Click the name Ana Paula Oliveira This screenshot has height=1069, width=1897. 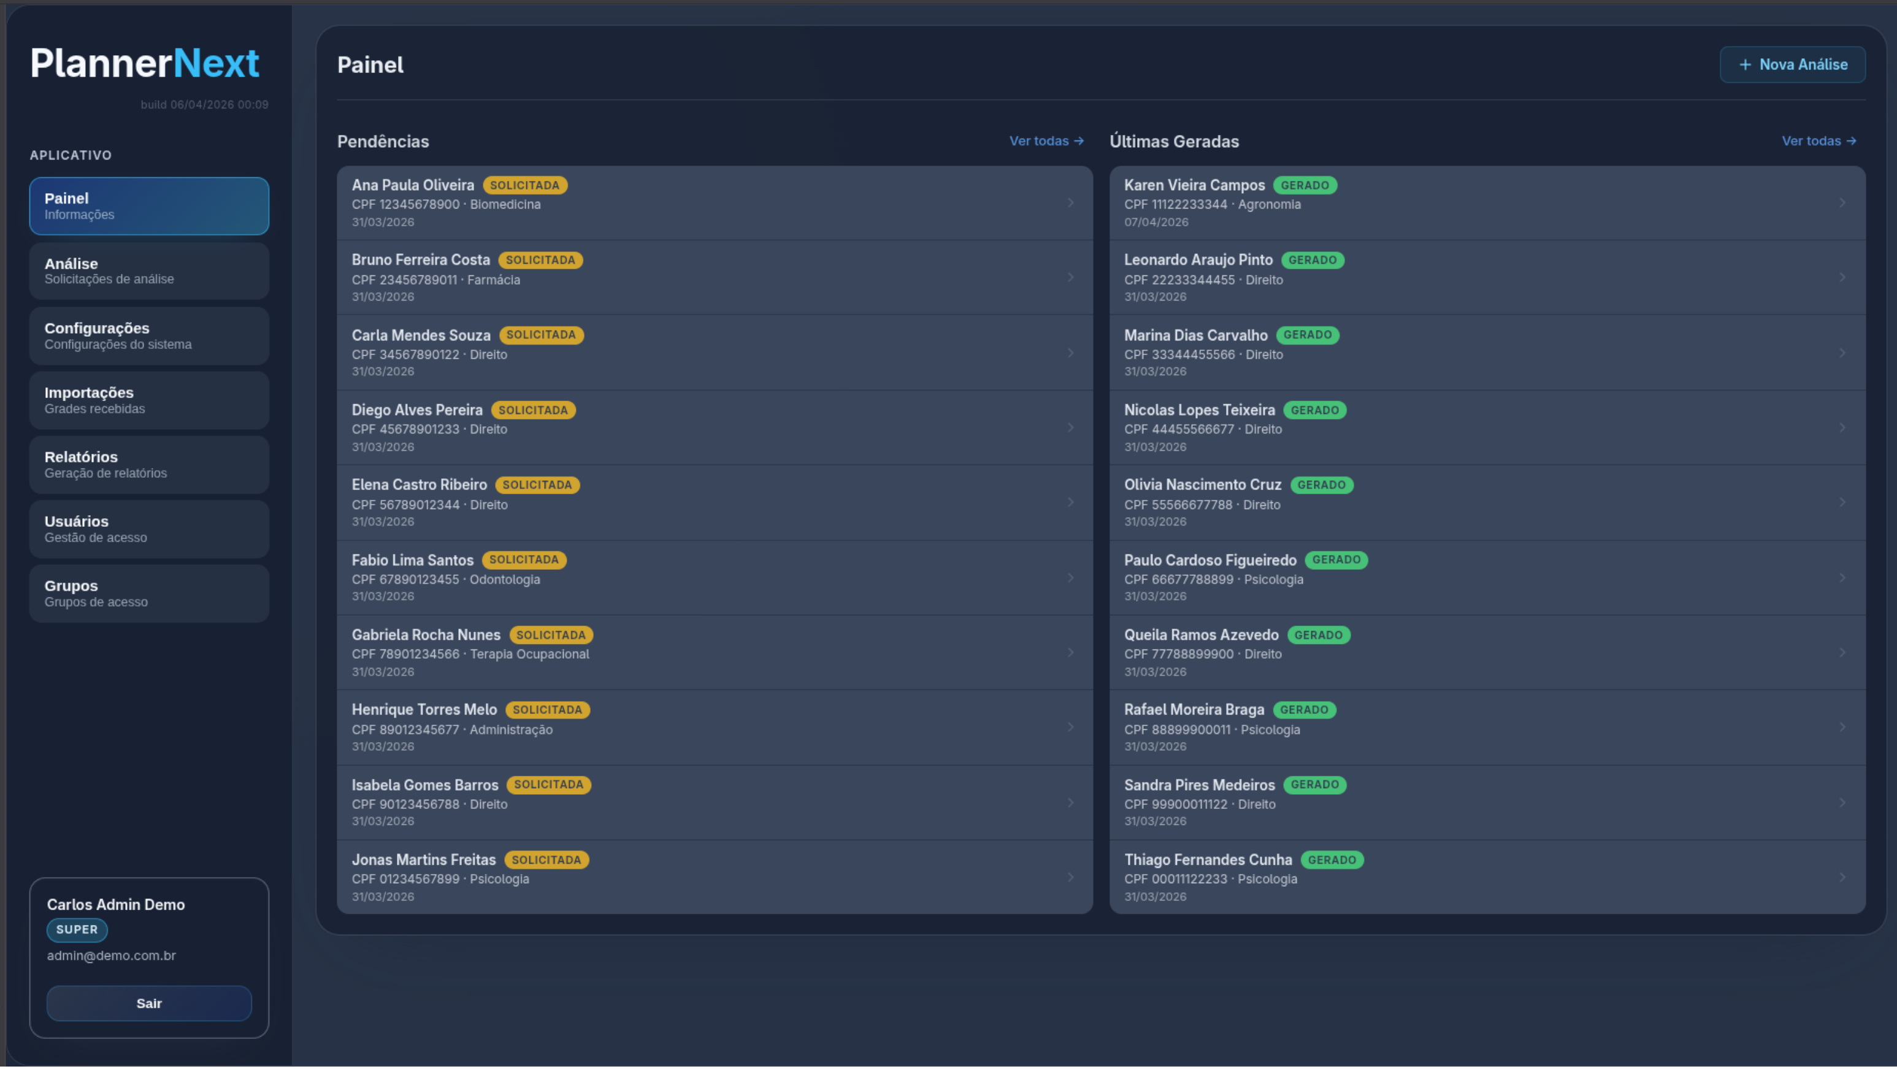412,186
